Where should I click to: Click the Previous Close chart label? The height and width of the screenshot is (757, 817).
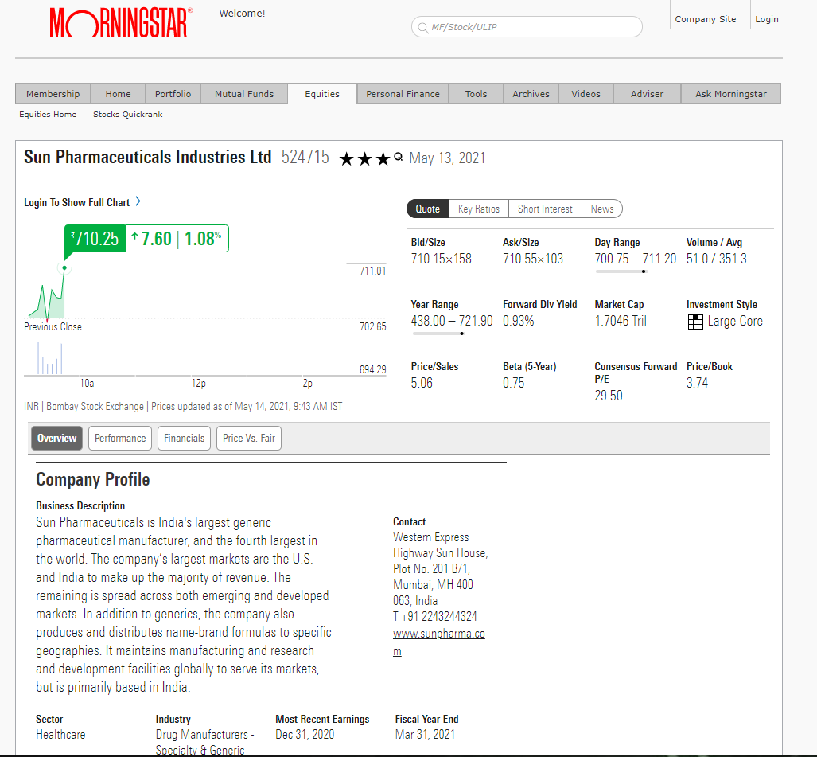click(x=53, y=327)
